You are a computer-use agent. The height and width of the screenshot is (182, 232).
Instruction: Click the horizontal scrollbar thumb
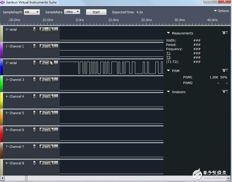coord(26,178)
